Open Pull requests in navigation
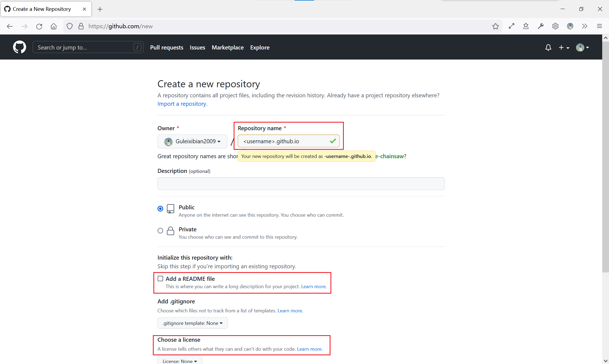 (x=166, y=48)
